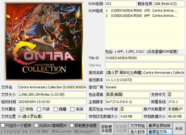Select ROM row 2 with APP entry
This screenshot has width=186, height=135.
click(x=141, y=16)
